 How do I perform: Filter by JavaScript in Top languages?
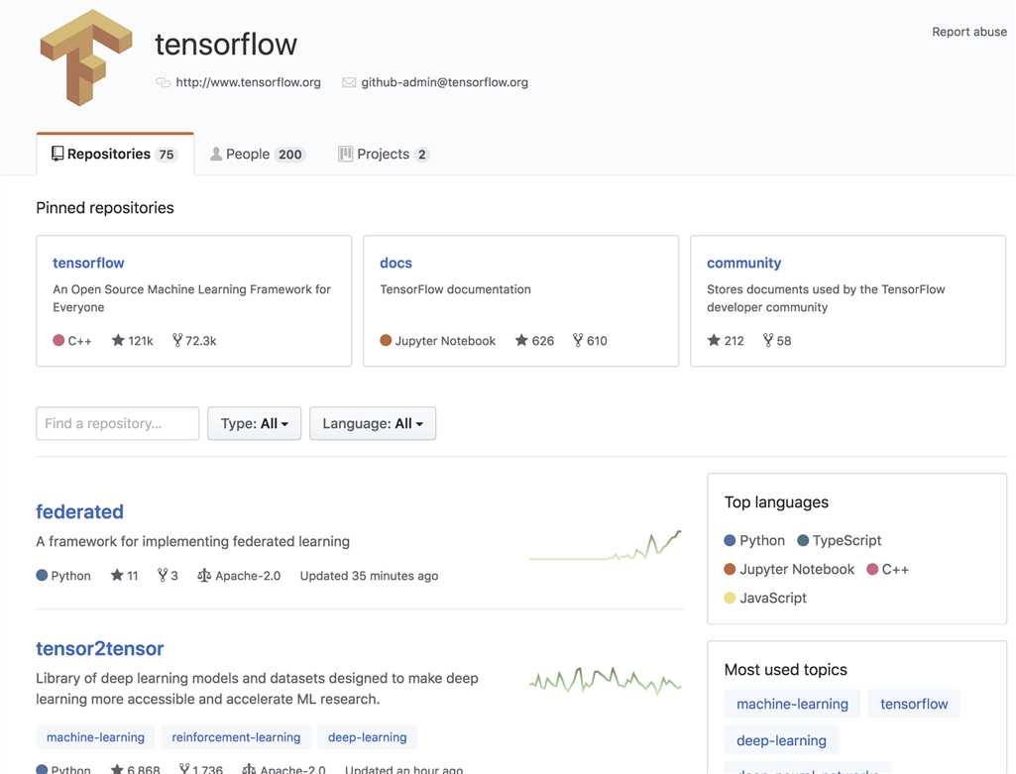tap(765, 598)
